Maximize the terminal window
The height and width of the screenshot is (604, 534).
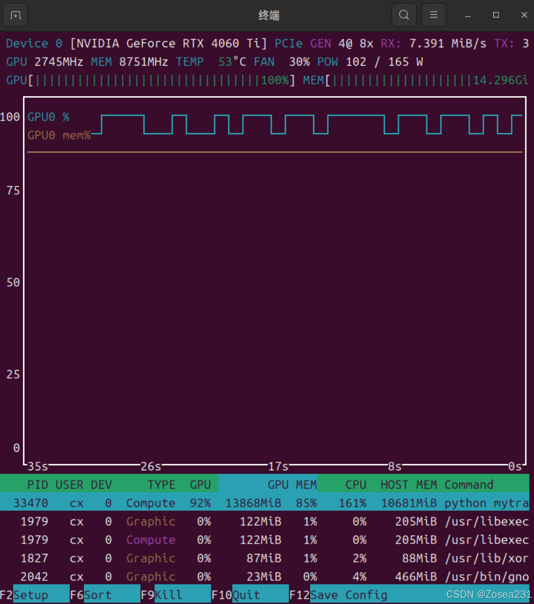click(496, 15)
